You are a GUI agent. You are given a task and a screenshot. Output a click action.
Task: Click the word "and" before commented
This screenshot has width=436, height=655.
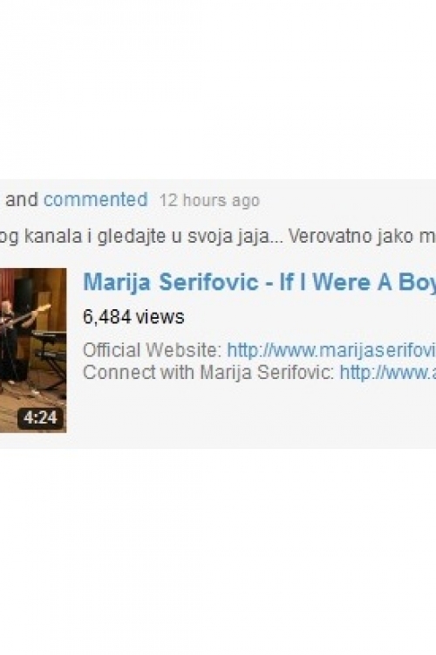(22, 200)
